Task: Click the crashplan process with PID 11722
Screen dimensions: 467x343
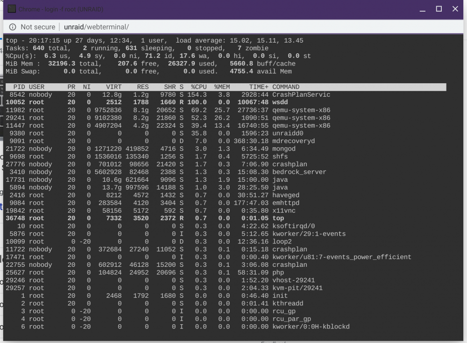Action: (x=290, y=250)
